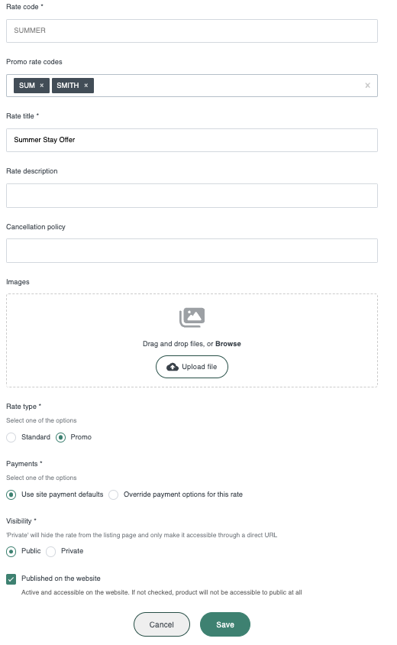Set visibility to Public

click(x=11, y=552)
